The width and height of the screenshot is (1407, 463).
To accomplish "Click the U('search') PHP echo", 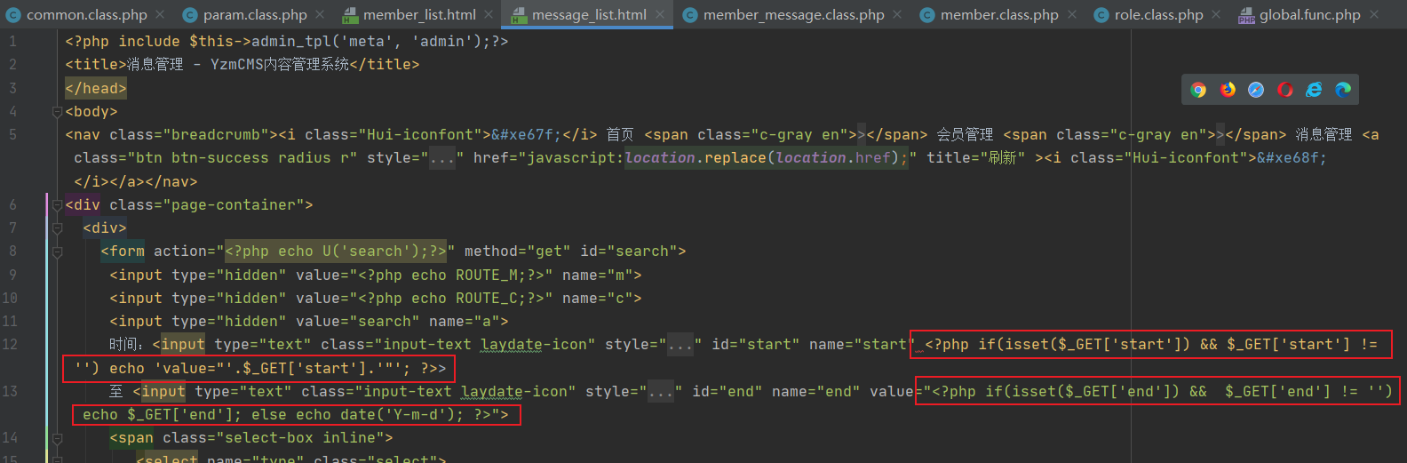I will click(336, 251).
